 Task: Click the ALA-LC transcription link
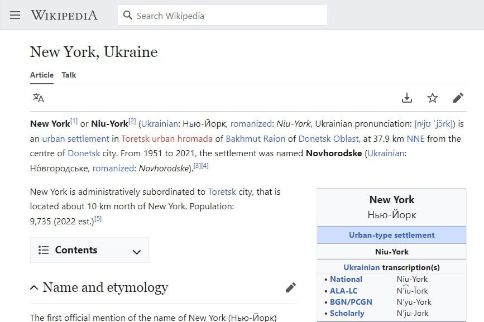click(x=343, y=291)
